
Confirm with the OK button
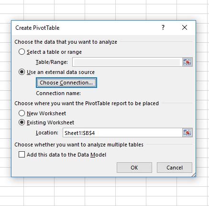[x=134, y=168]
